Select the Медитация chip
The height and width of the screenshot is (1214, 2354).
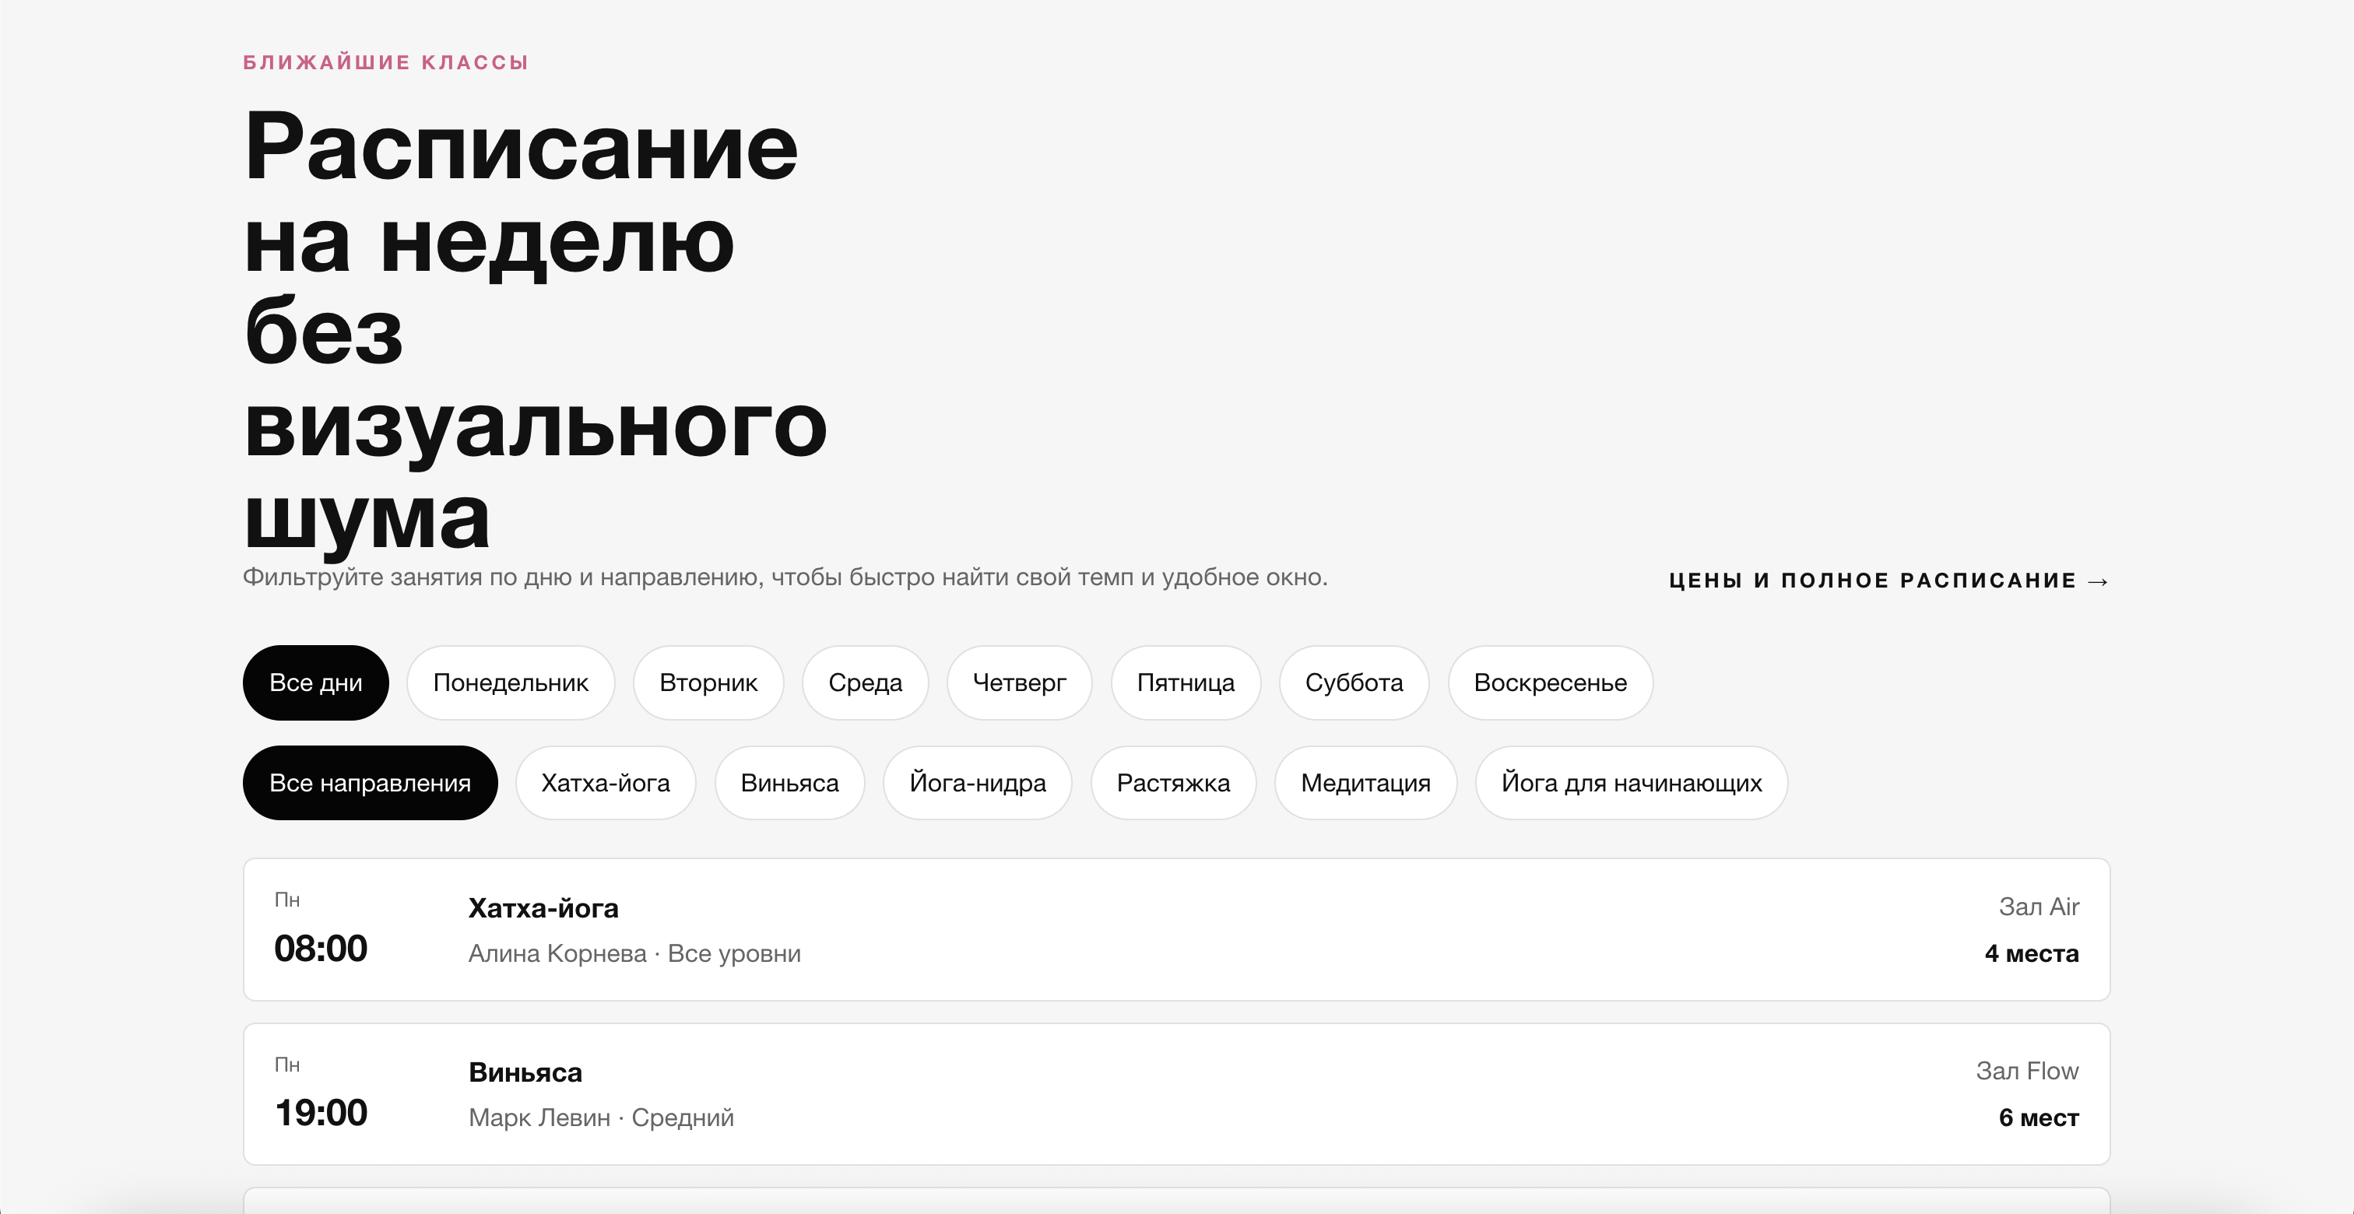1365,783
